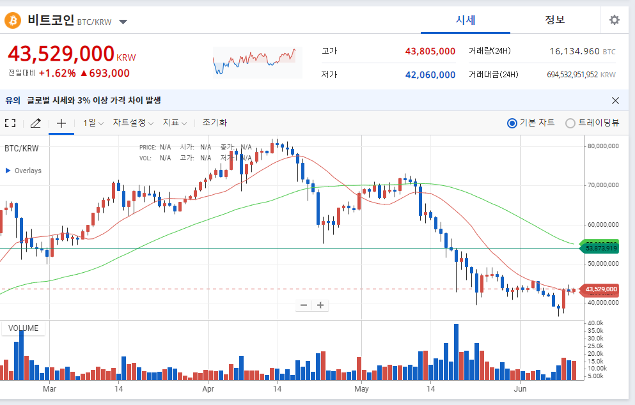Click the 80,000,000 price axis label
Image resolution: width=635 pixels, height=405 pixels.
pos(603,146)
